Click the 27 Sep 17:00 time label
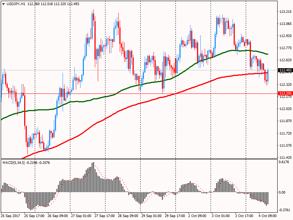 [x=104, y=216]
